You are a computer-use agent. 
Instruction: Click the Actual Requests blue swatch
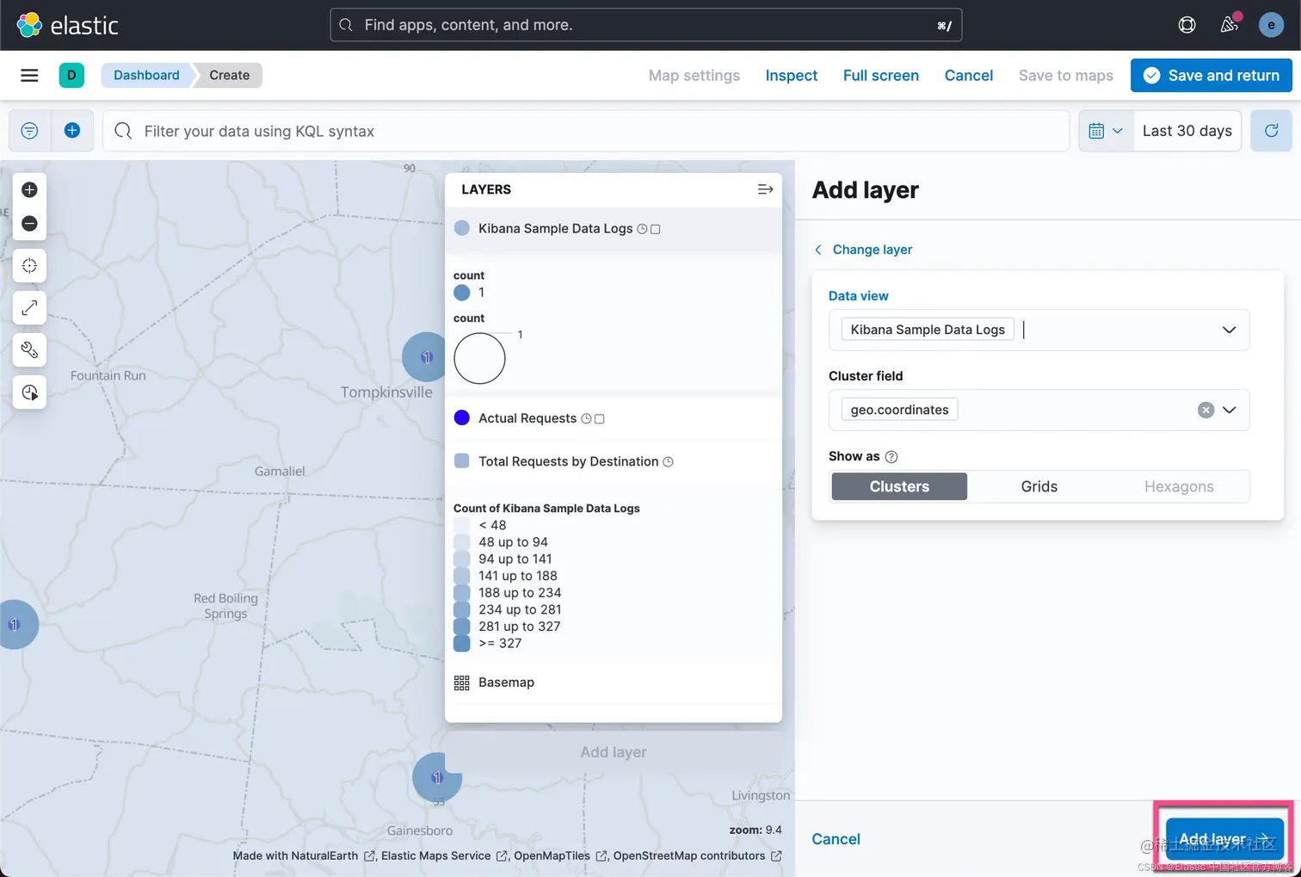tap(462, 418)
